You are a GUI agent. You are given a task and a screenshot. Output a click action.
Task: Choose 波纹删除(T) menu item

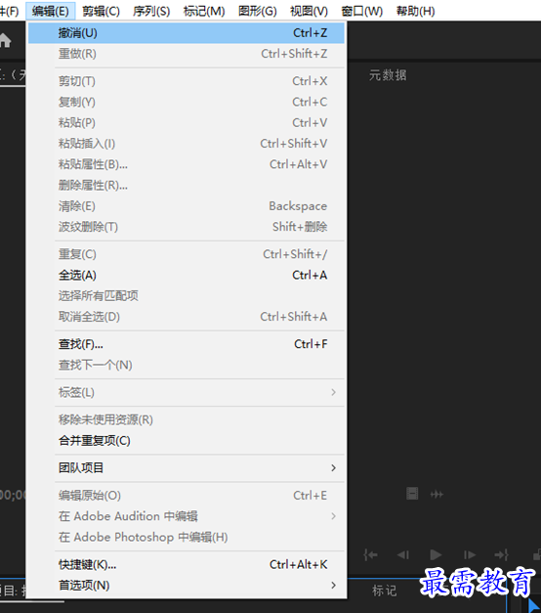click(x=187, y=227)
